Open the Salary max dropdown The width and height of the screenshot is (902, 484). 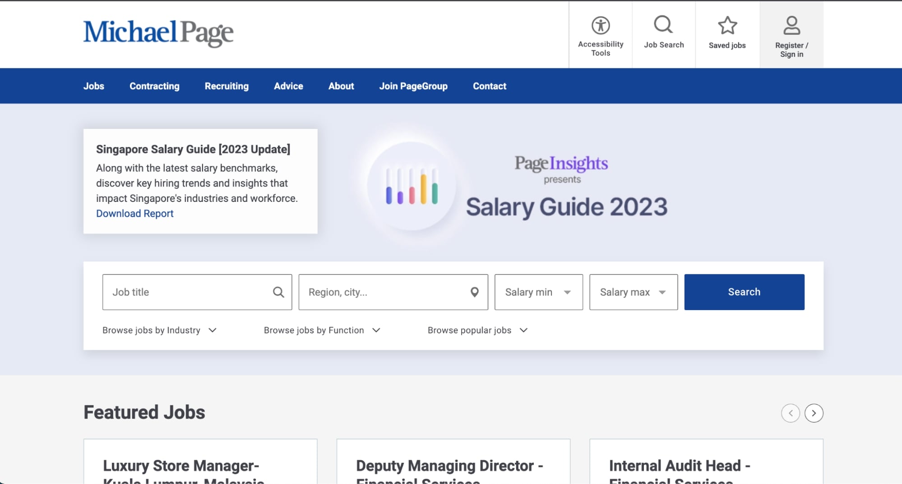(633, 292)
